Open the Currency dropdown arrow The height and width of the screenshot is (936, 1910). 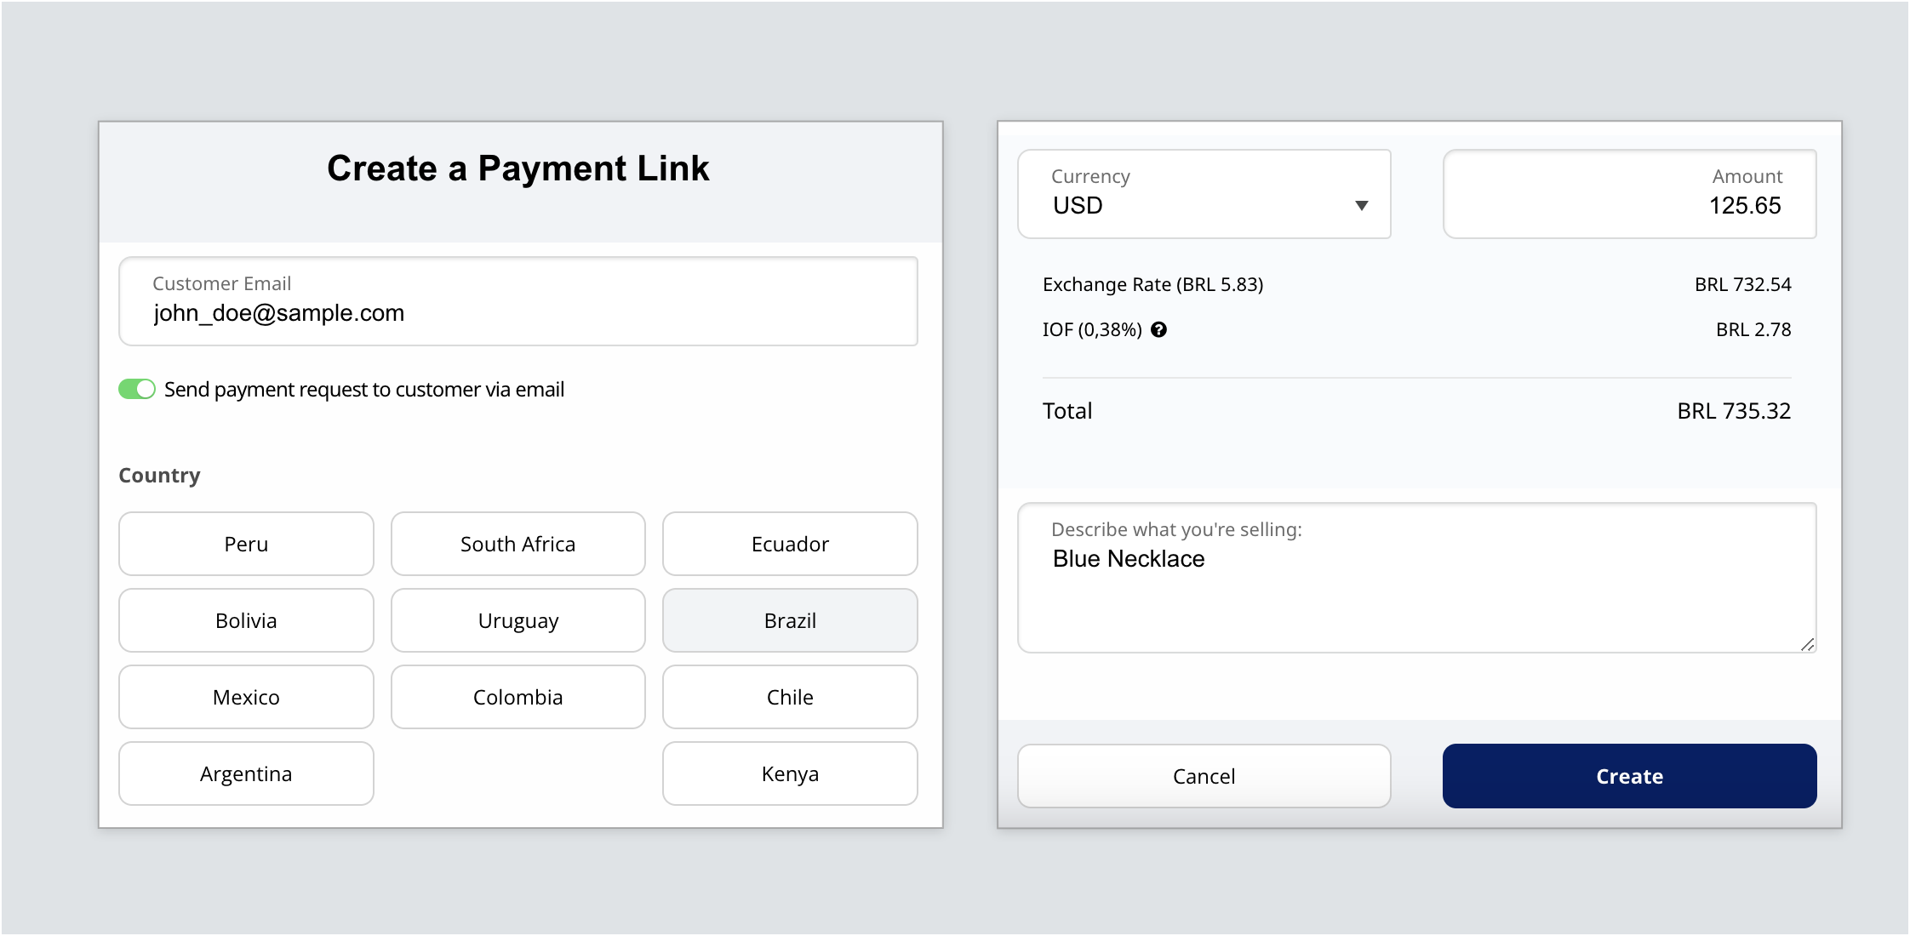click(1361, 205)
